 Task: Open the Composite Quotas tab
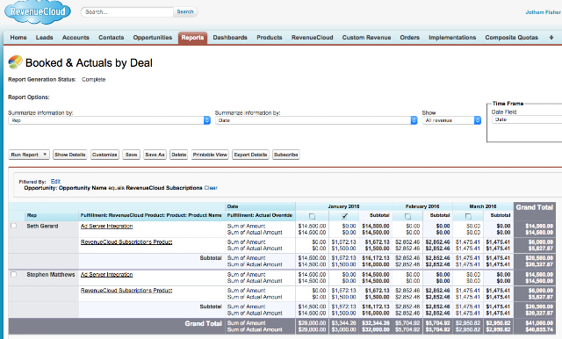(511, 37)
